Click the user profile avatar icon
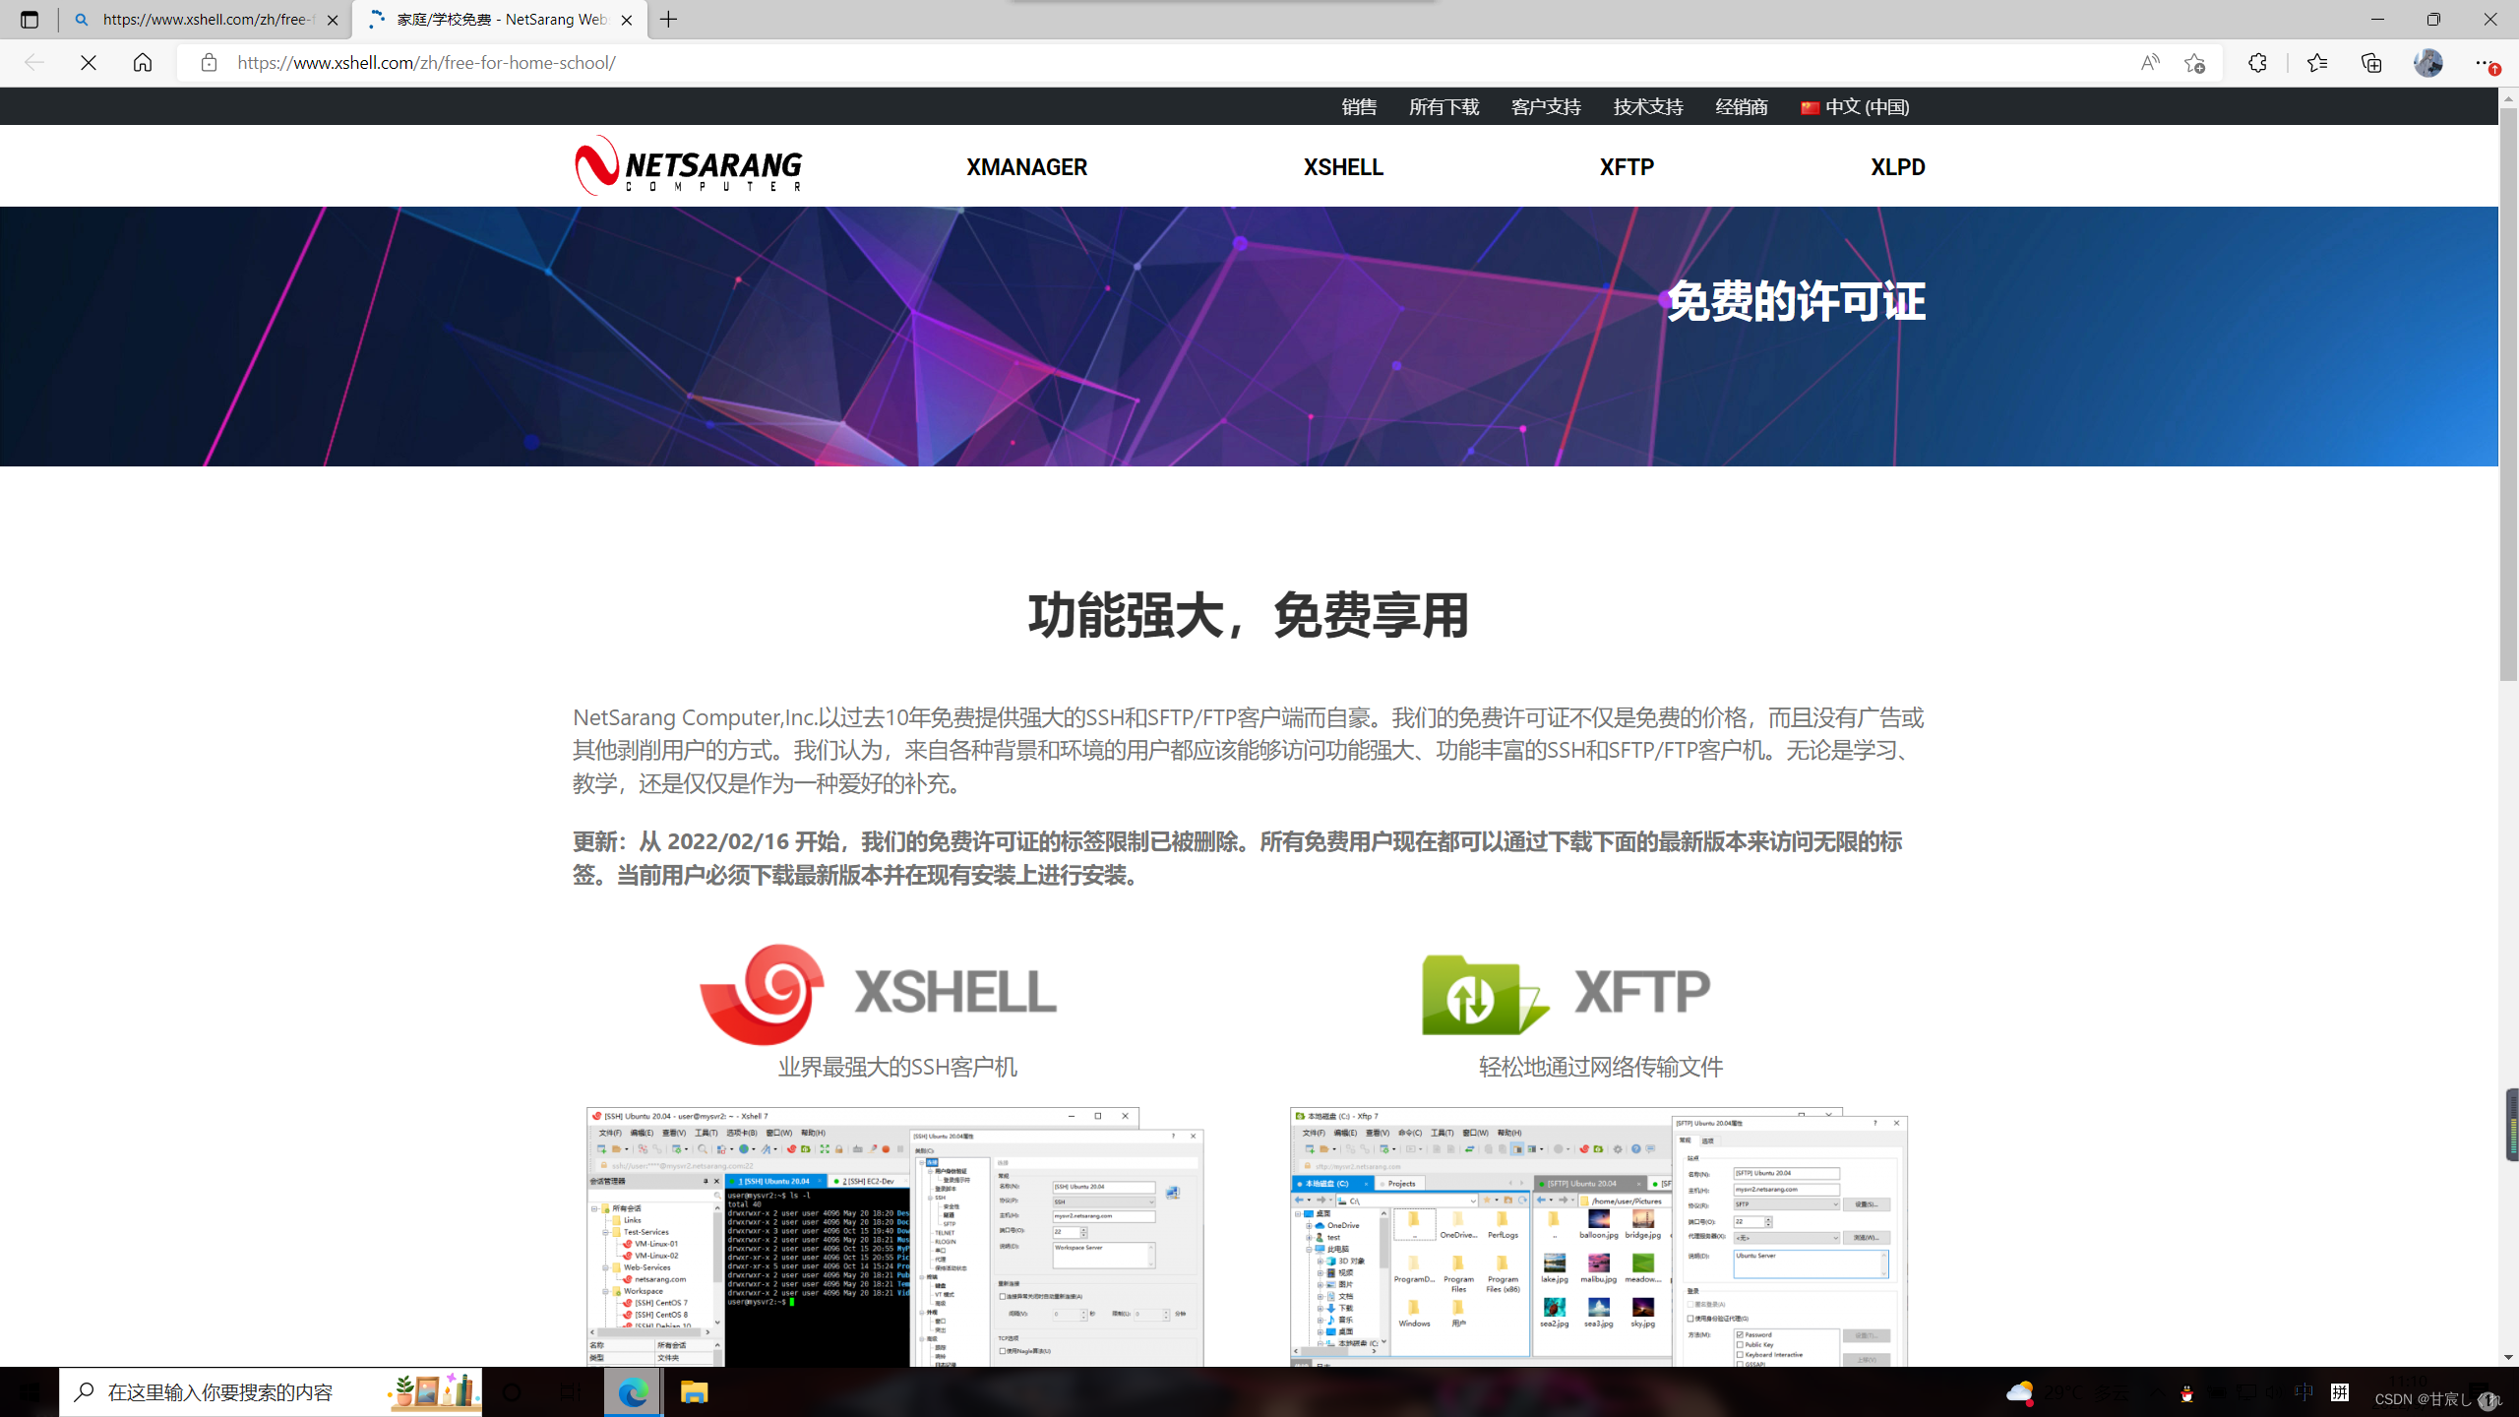This screenshot has width=2519, height=1417. click(x=2427, y=63)
